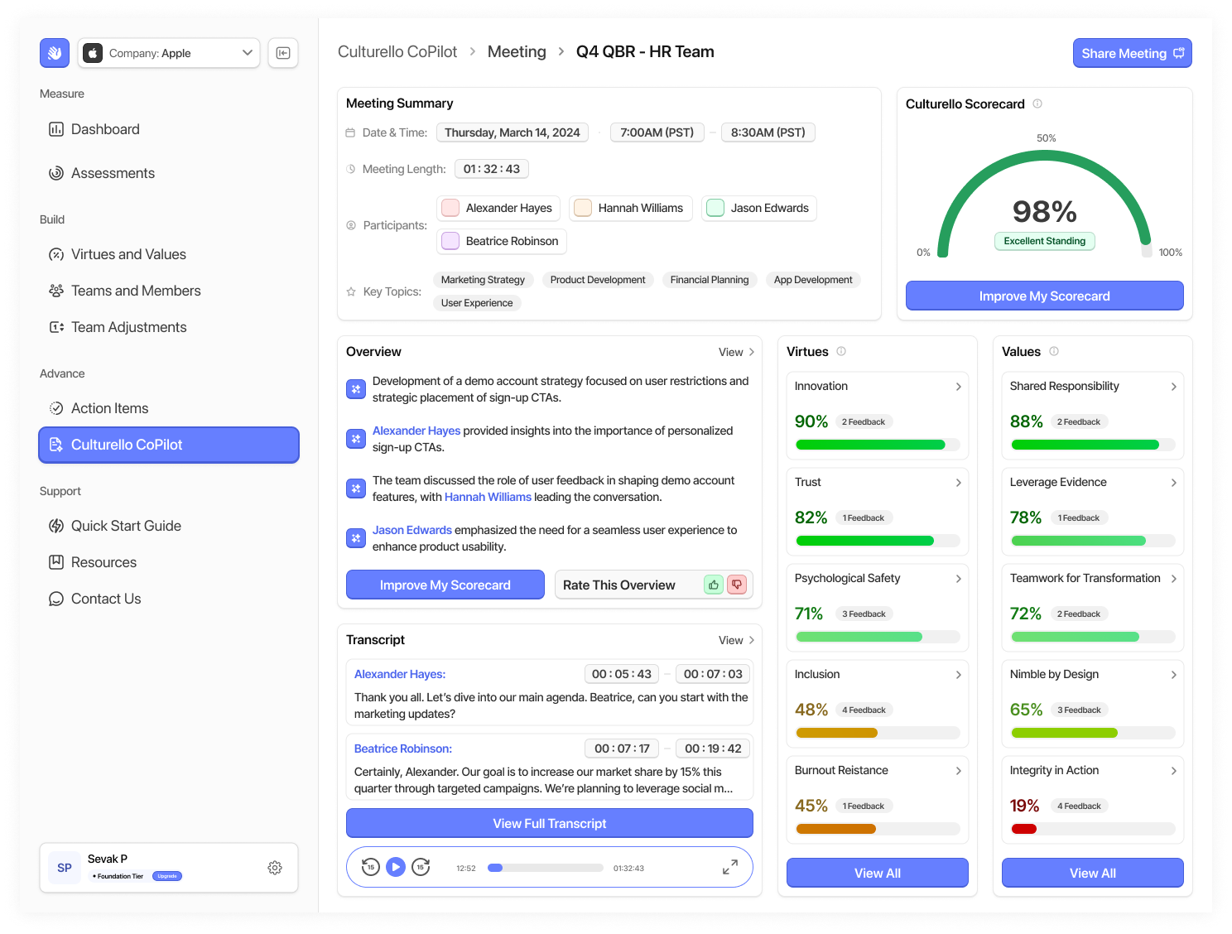
Task: Click the Culturello Scorecard info icon
Action: [x=1037, y=104]
